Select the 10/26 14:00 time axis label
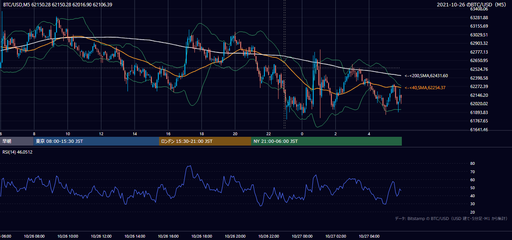This screenshot has width=512, height=240. [x=135, y=236]
